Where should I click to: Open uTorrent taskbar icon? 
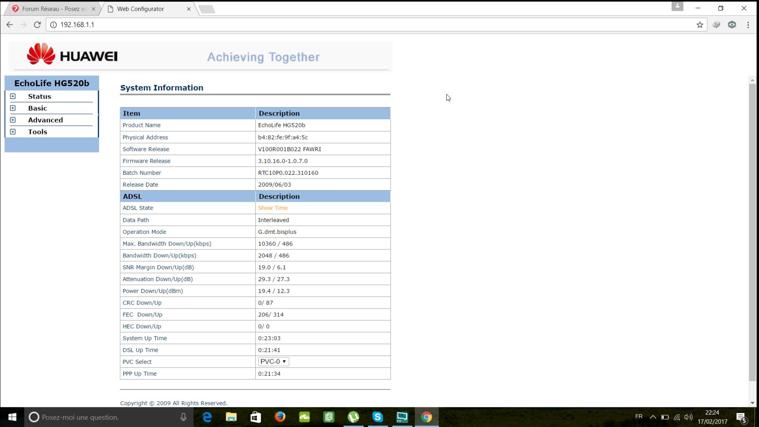pyautogui.click(x=353, y=417)
